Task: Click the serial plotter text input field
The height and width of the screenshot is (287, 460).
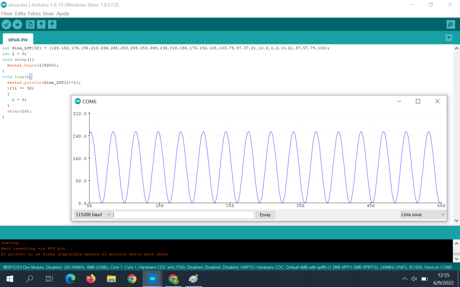Action: (x=183, y=215)
